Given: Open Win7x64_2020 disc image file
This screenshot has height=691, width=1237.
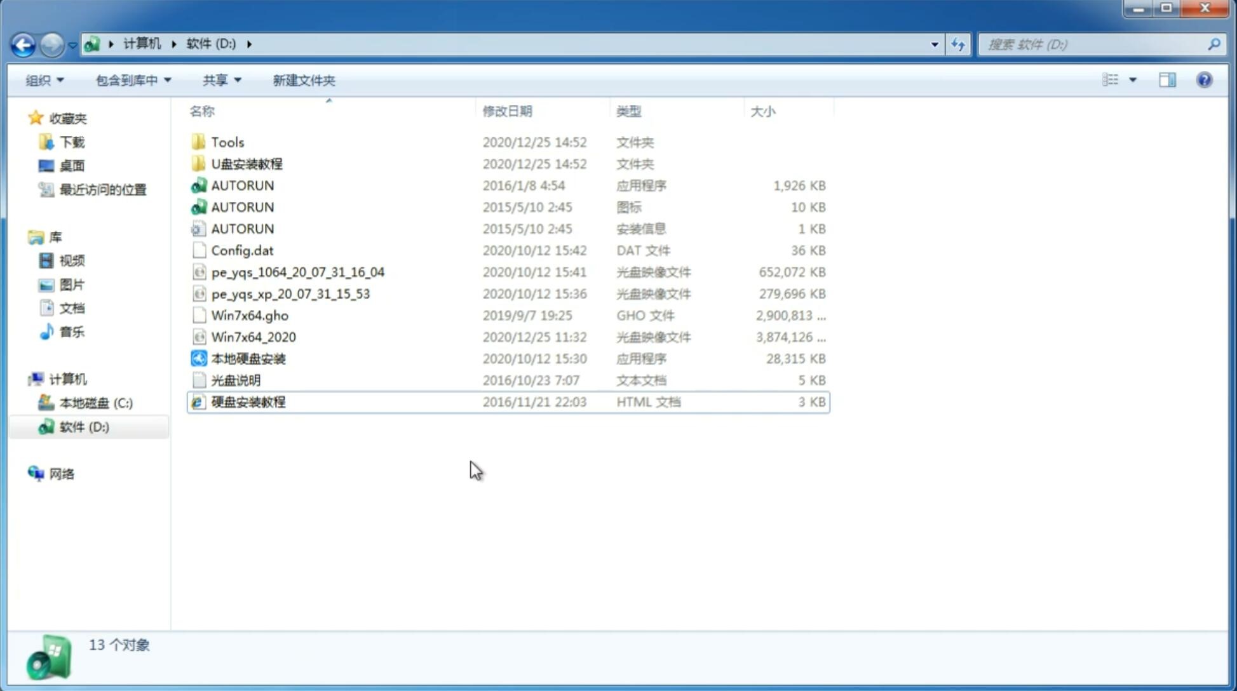Looking at the screenshot, I should coord(253,336).
